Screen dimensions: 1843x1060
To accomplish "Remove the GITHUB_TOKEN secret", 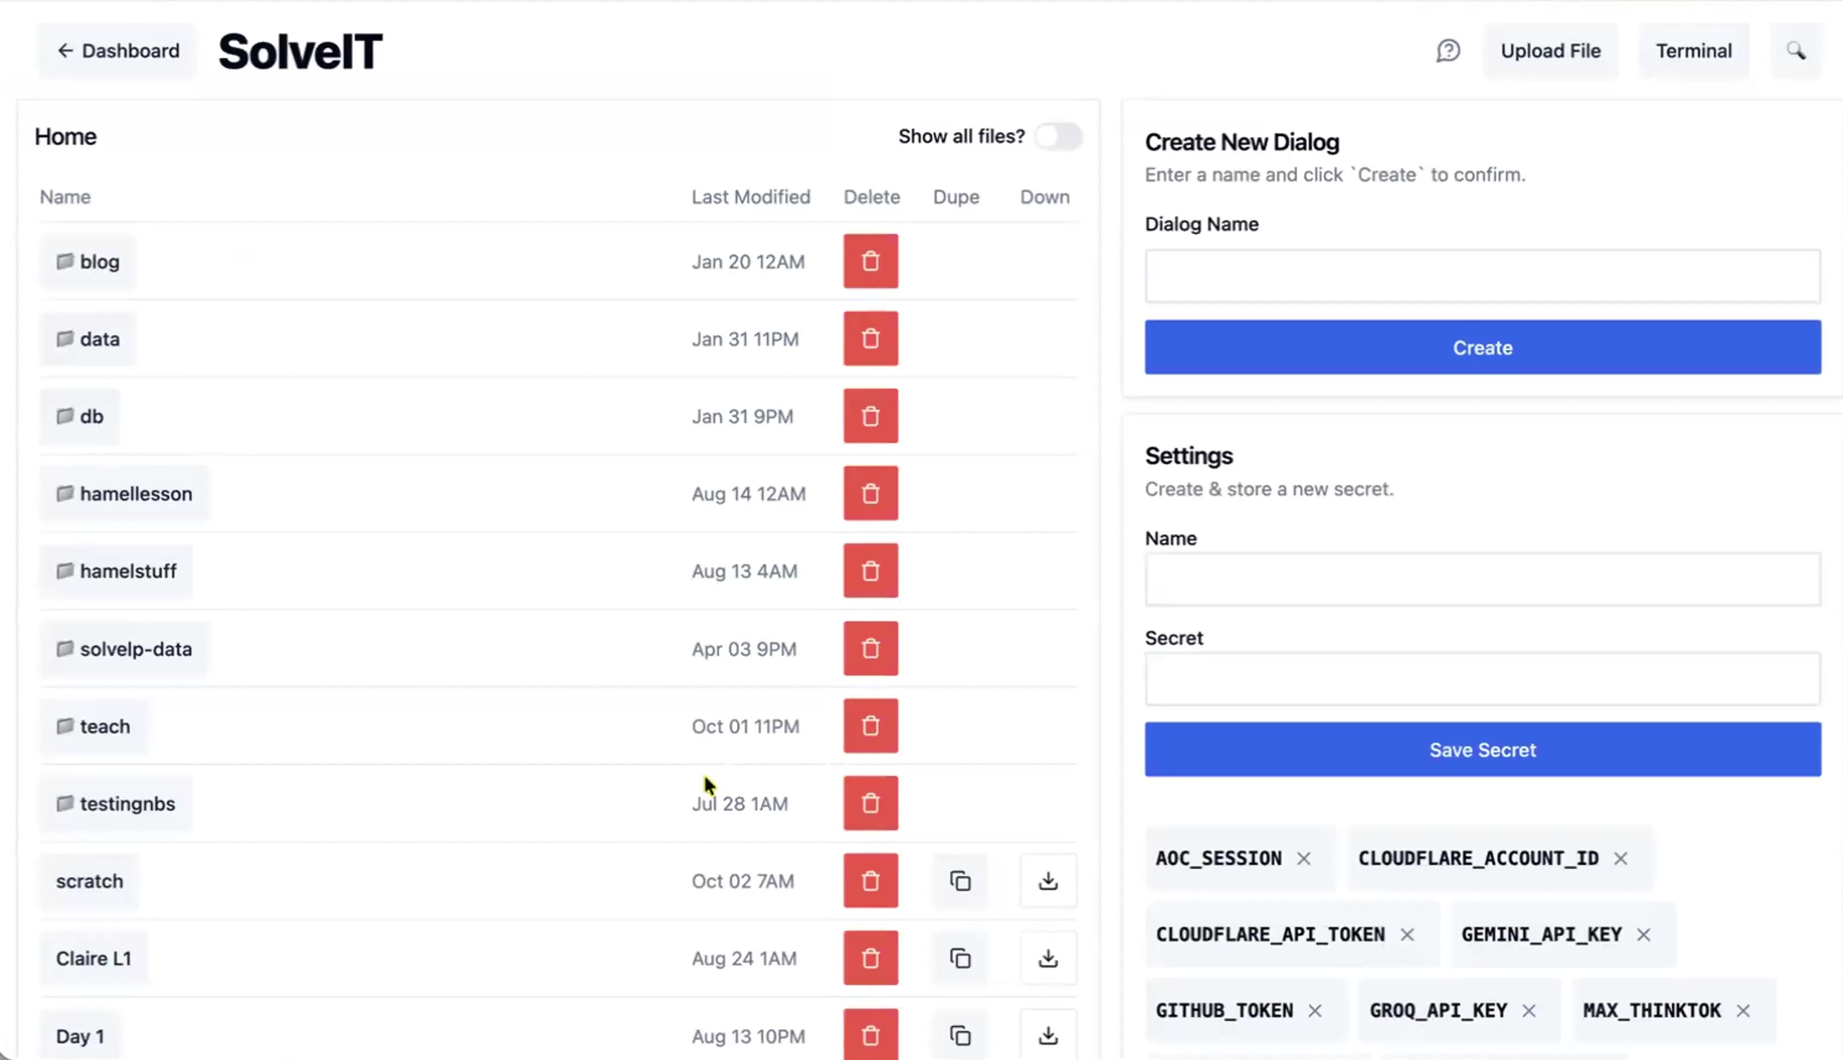I will [1315, 1011].
